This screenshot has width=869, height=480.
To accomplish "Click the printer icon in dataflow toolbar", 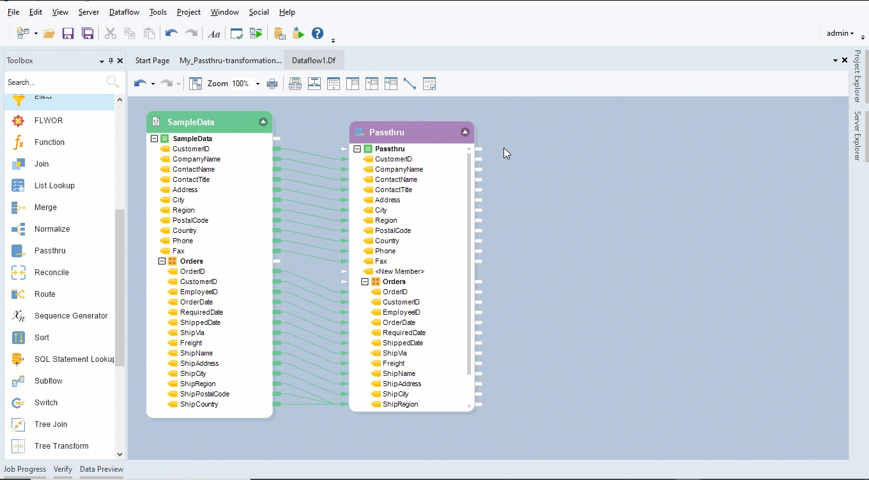I will tap(272, 84).
